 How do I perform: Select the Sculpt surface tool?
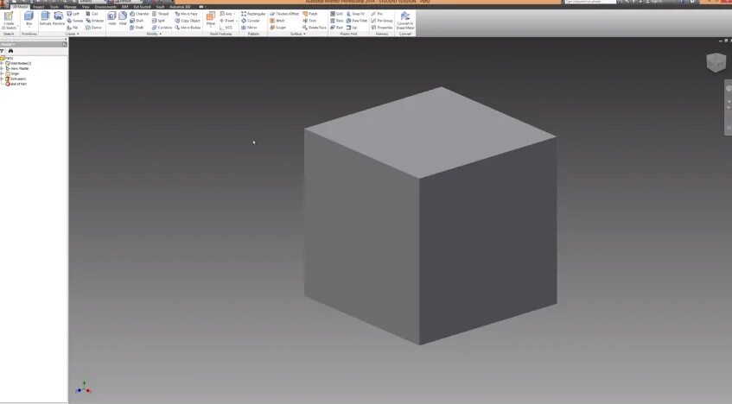tap(277, 28)
